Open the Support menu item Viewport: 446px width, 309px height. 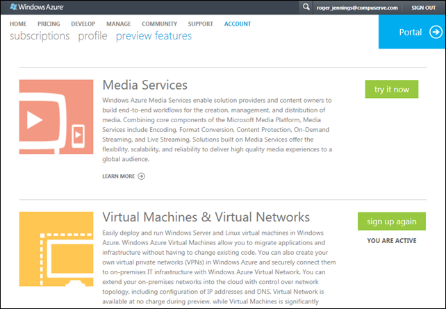(201, 24)
